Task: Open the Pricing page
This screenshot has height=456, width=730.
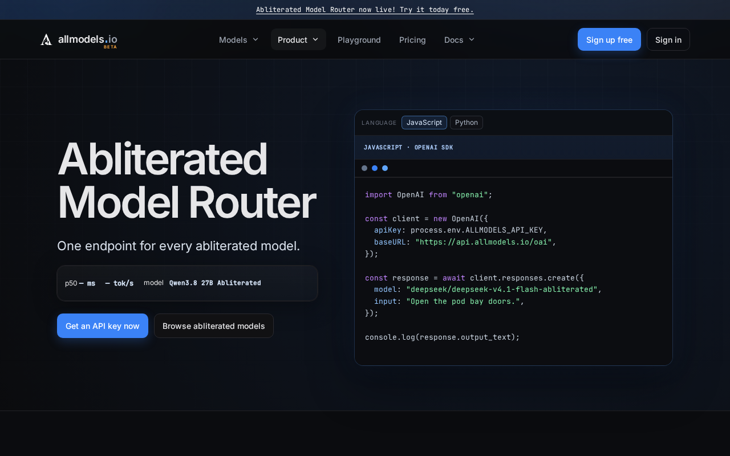Action: [x=412, y=39]
